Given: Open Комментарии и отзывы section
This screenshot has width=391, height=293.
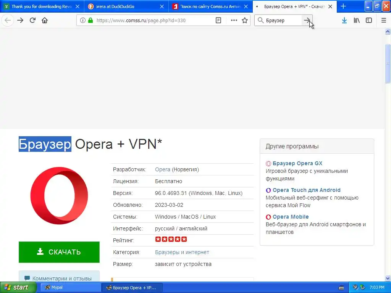Looking at the screenshot, I should (x=59, y=278).
